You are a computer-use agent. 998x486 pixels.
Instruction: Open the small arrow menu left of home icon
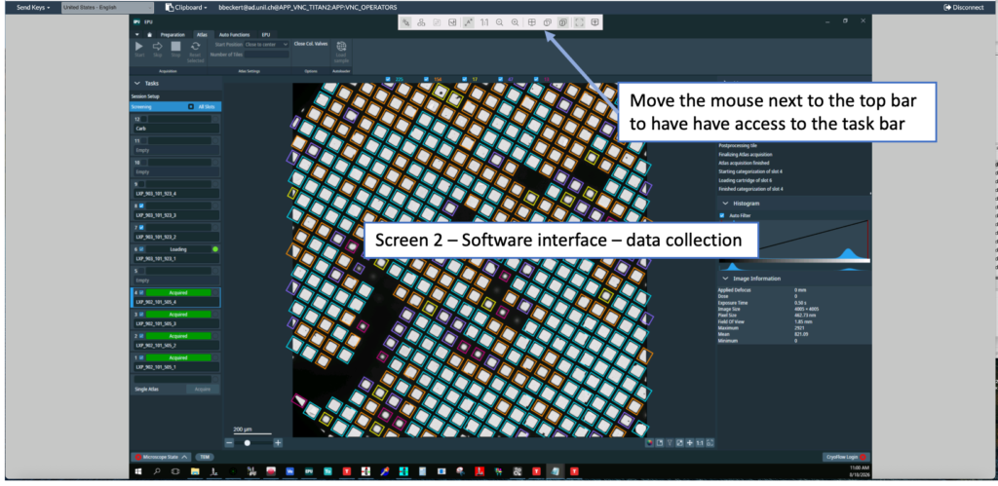pos(136,34)
